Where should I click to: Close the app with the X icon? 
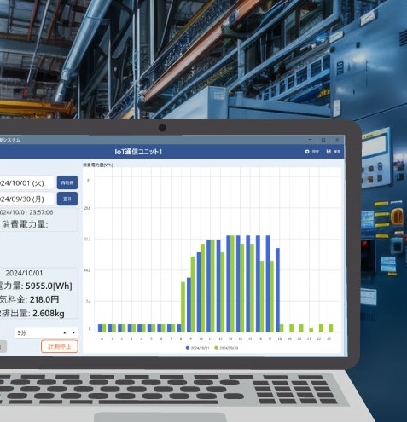click(x=337, y=140)
